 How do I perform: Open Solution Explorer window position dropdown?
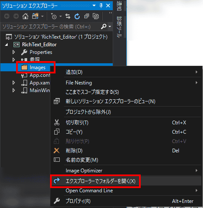pos(94,6)
